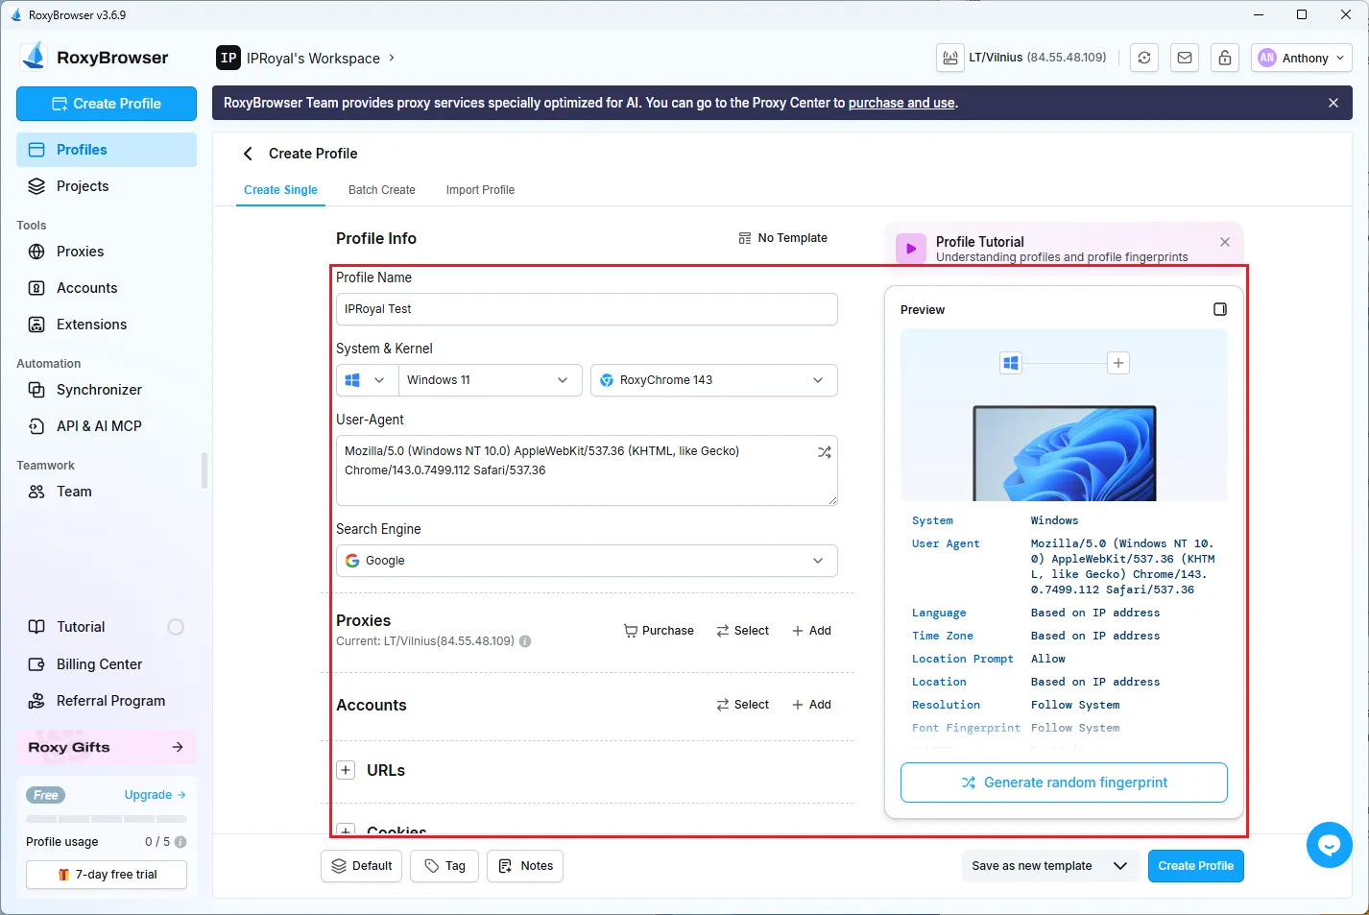Click the Profile Name input field
The image size is (1369, 915).
(587, 309)
